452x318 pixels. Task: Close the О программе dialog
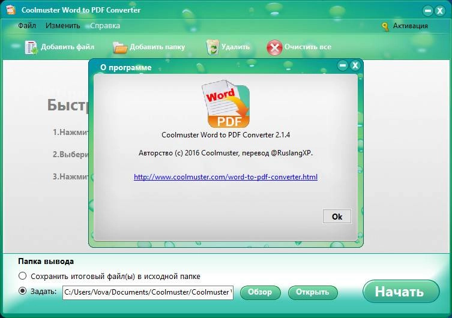click(355, 65)
